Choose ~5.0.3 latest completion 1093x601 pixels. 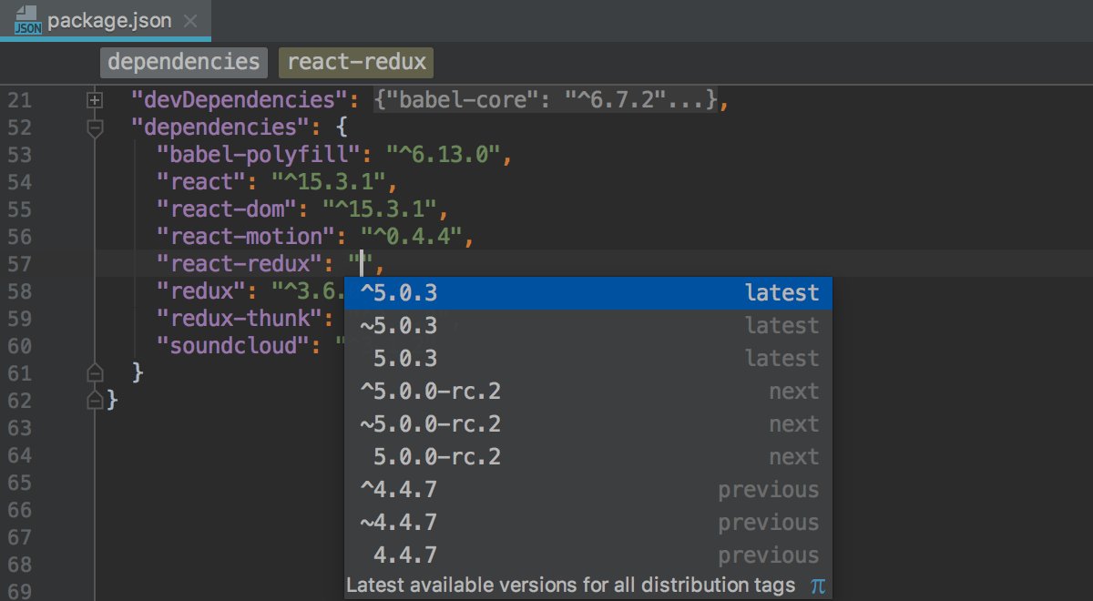click(x=587, y=326)
